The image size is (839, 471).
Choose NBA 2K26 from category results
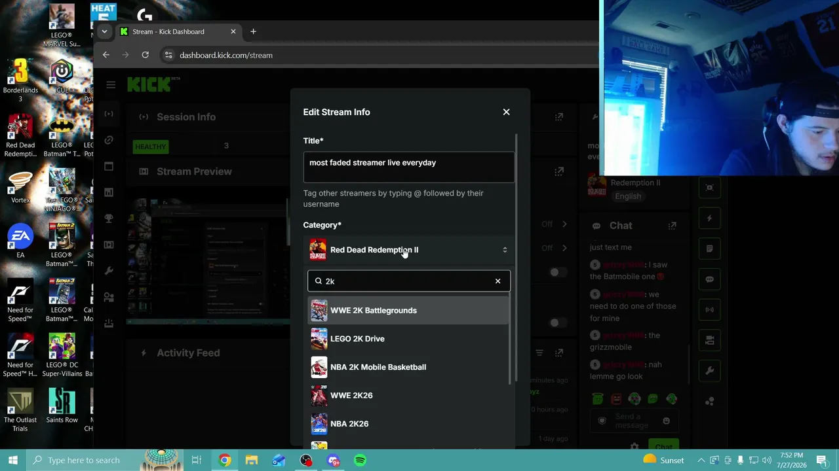pos(409,424)
